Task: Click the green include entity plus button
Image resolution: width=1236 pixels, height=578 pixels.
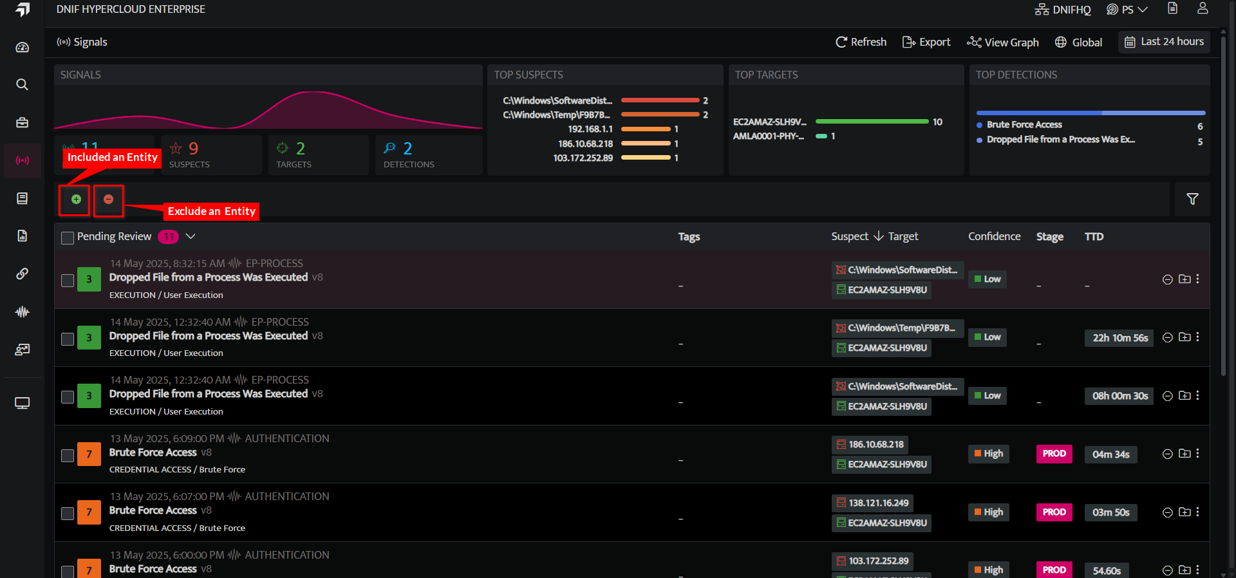Action: click(76, 200)
